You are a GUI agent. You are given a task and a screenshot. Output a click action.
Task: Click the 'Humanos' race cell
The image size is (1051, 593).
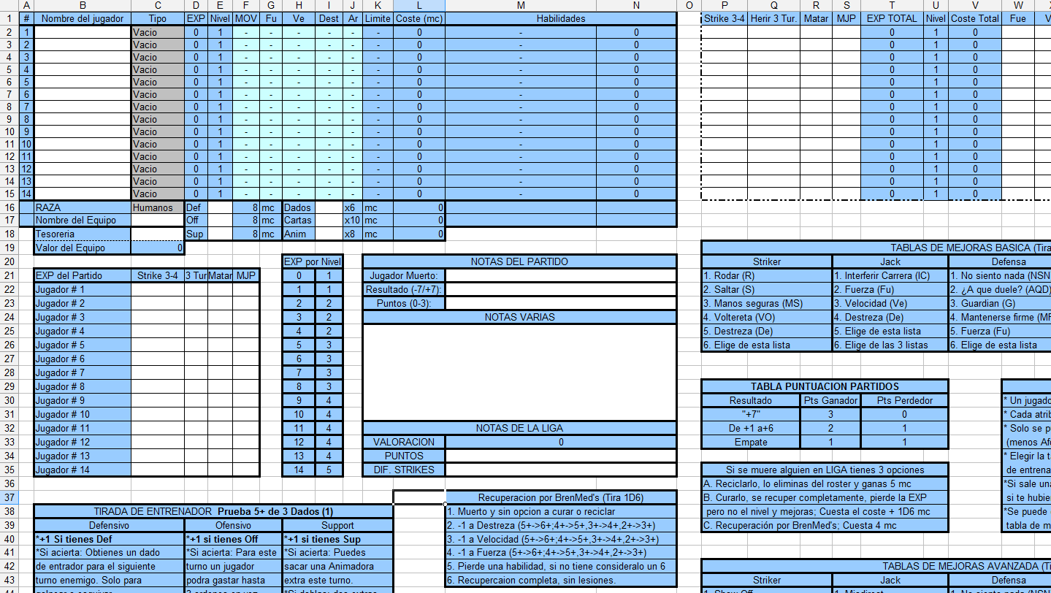pyautogui.click(x=157, y=207)
